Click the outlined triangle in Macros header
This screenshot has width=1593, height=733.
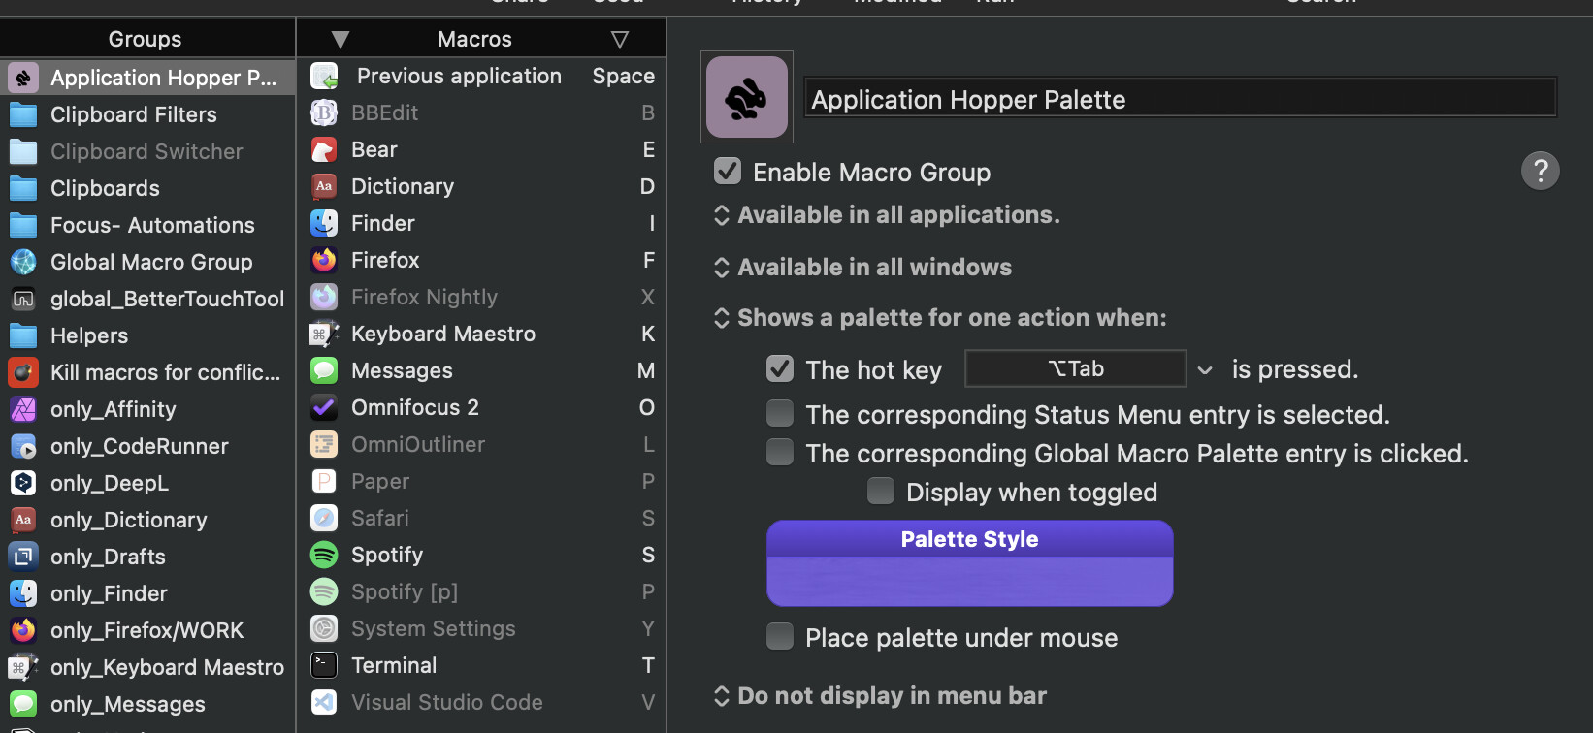point(620,40)
